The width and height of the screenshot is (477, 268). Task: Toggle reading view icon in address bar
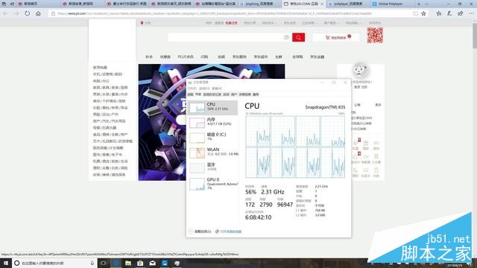tap(416, 13)
